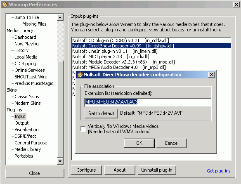Click the Configure button
The height and width of the screenshot is (184, 241).
click(x=86, y=170)
